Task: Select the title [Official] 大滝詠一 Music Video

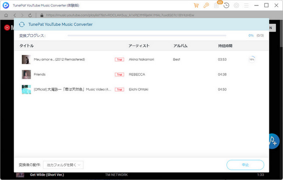Action: [72, 89]
